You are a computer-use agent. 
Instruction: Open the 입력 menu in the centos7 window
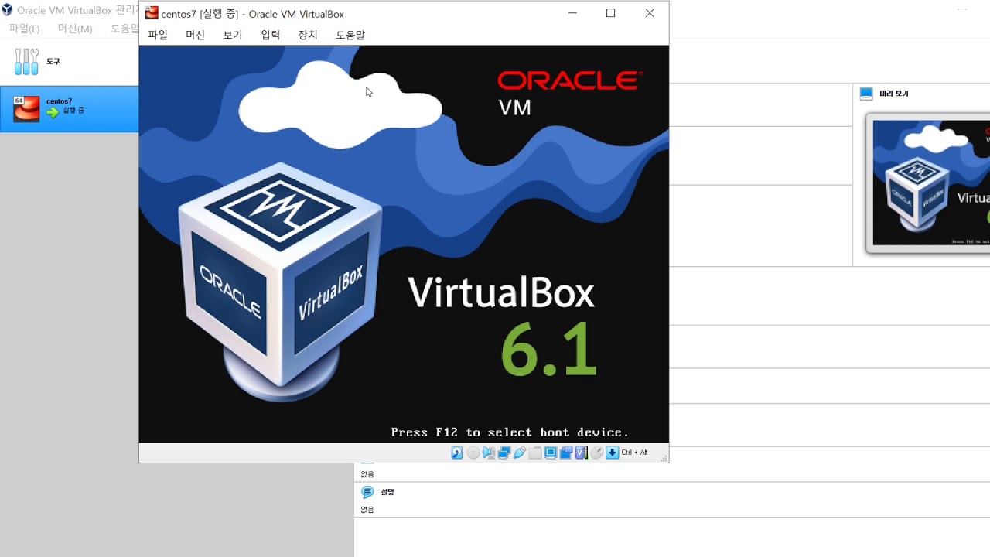point(271,35)
